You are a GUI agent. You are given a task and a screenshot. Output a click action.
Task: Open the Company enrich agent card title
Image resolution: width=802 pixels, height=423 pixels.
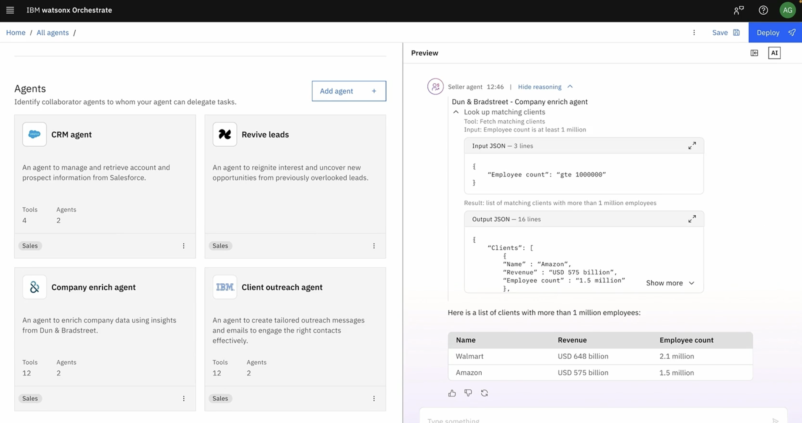click(x=93, y=287)
